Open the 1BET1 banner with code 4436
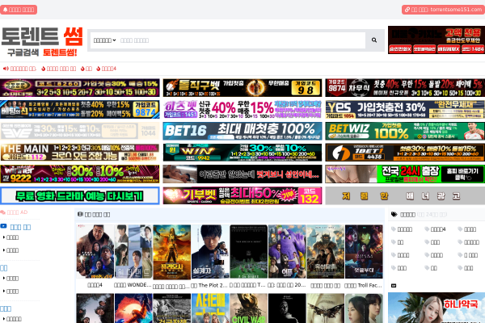485x323 pixels. point(405,153)
